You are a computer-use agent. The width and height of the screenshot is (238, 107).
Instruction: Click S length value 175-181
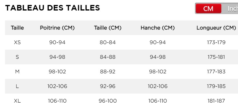pyautogui.click(x=216, y=57)
